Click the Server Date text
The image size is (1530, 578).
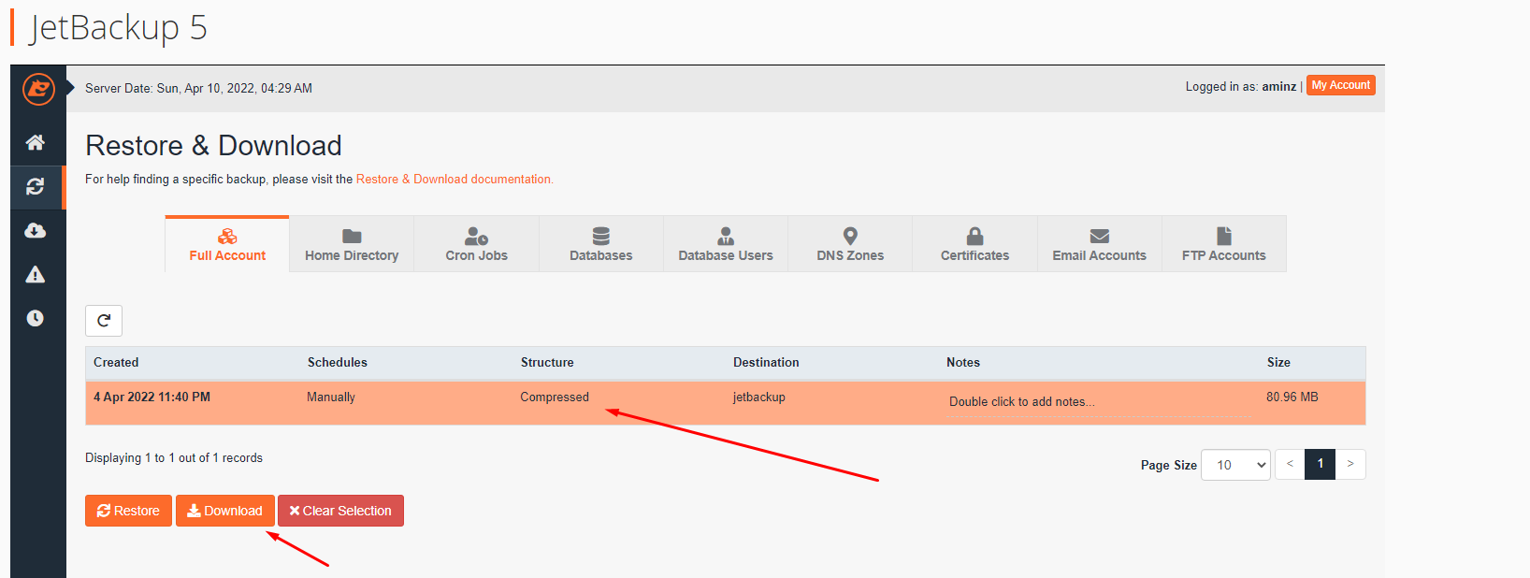coord(198,88)
